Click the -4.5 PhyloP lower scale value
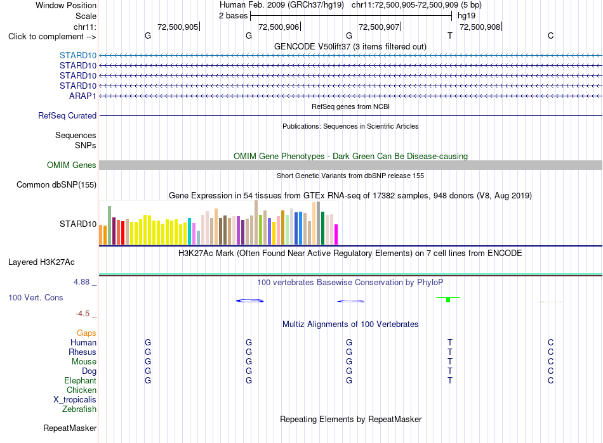The width and height of the screenshot is (603, 443). tap(83, 314)
